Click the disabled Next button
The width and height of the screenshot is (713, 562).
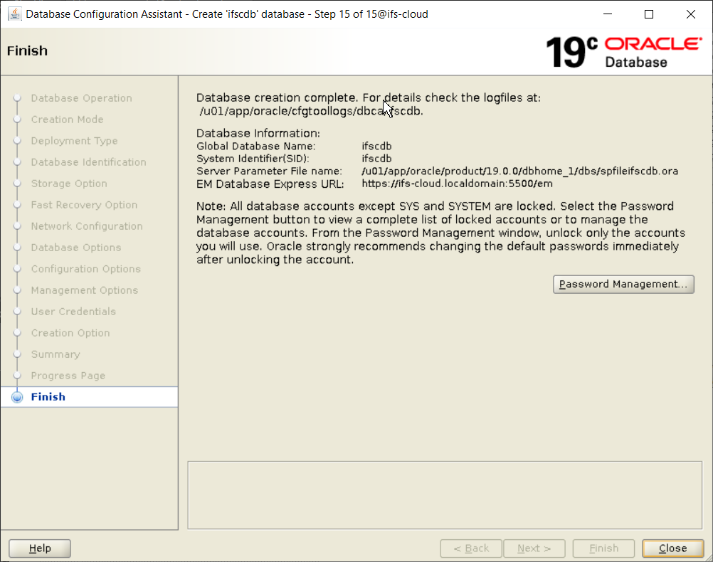coord(534,548)
